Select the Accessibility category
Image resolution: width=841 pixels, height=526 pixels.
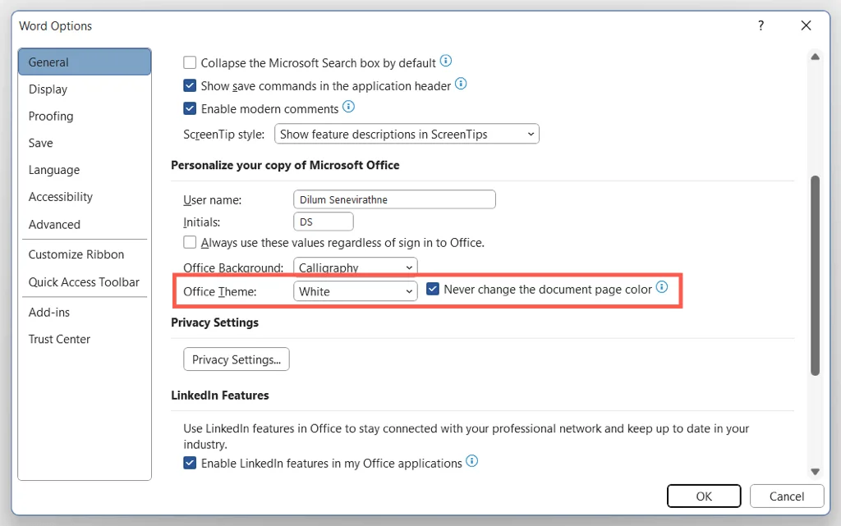(x=85, y=197)
